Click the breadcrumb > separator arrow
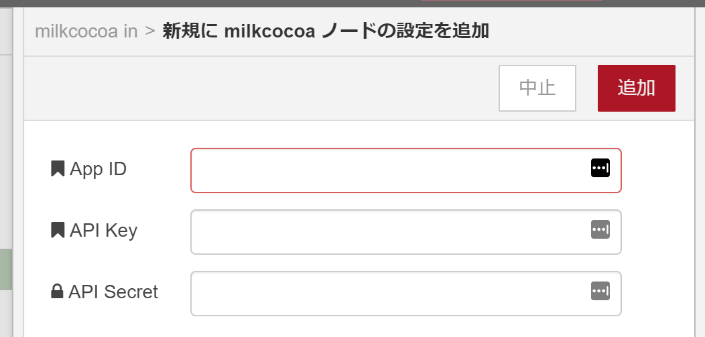The height and width of the screenshot is (337, 705). 150,31
